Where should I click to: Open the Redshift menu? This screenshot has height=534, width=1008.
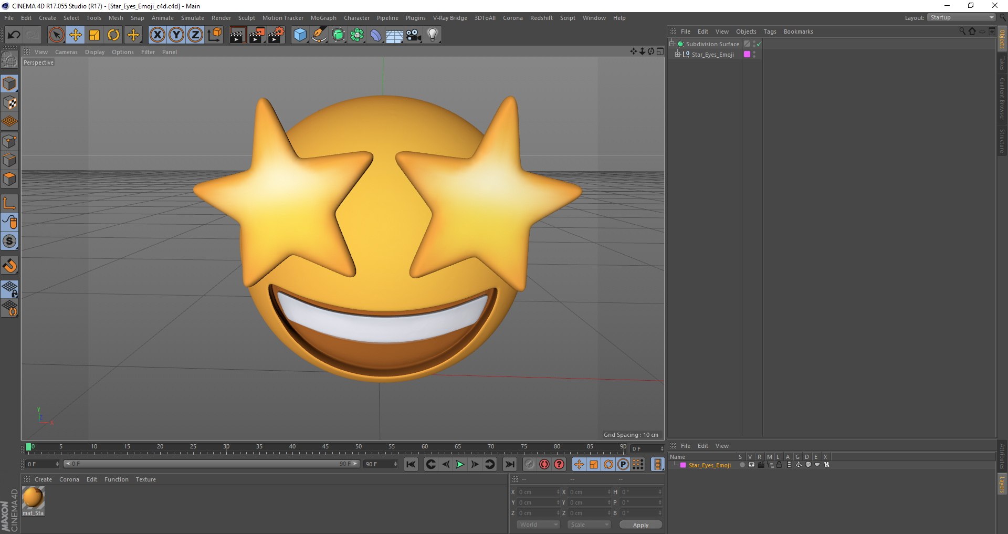541,18
